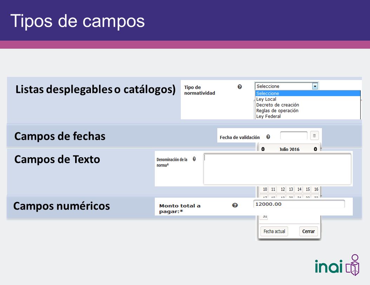Click help icon beside Fecha de validación
Screen dimensions: 370x285
pyautogui.click(x=268, y=137)
